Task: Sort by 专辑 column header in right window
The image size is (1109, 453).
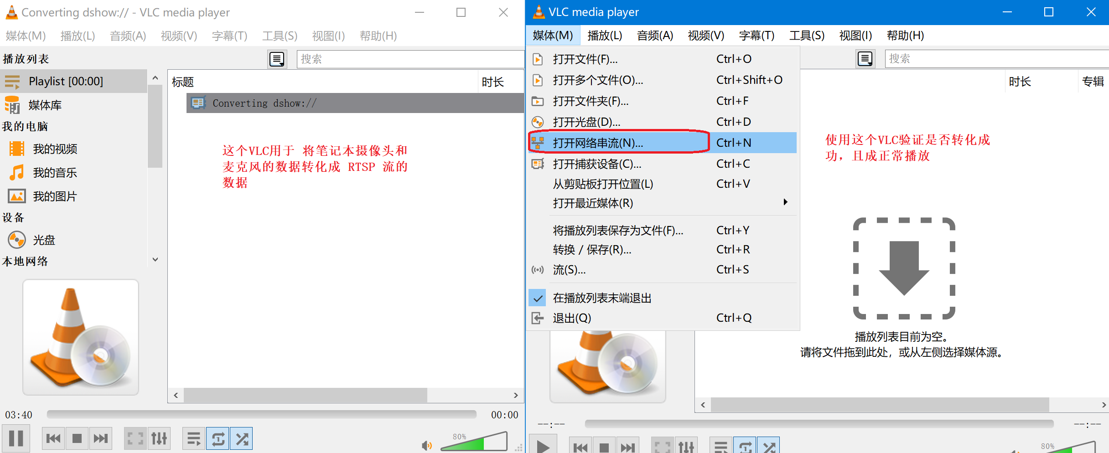Action: click(x=1093, y=82)
